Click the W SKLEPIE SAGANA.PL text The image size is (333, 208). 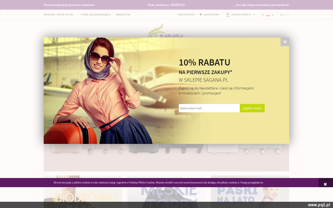point(204,80)
